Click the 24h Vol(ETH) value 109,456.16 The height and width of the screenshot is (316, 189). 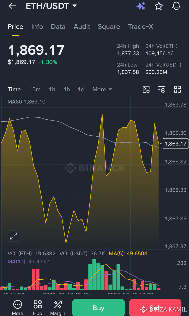coord(160,53)
